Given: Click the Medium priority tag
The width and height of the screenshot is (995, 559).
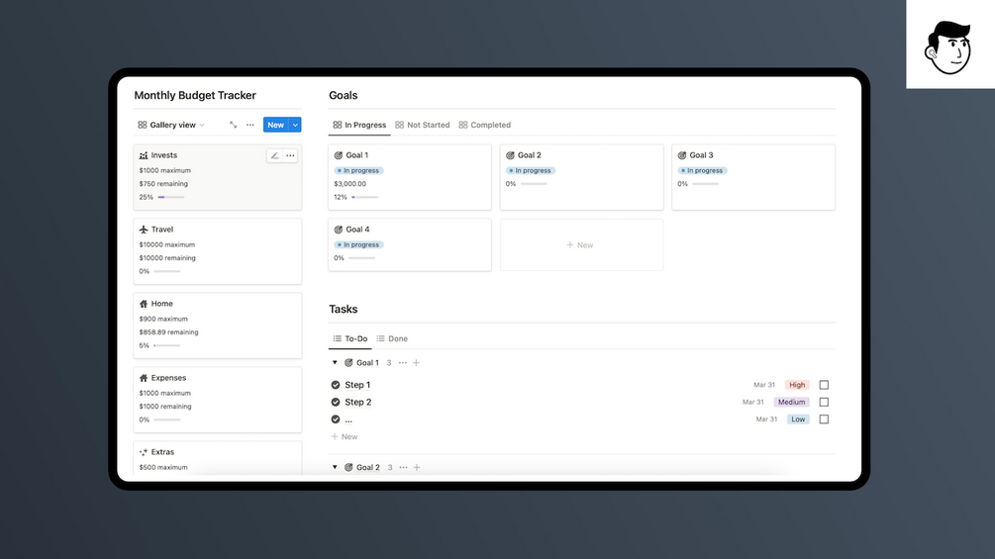Looking at the screenshot, I should (791, 402).
